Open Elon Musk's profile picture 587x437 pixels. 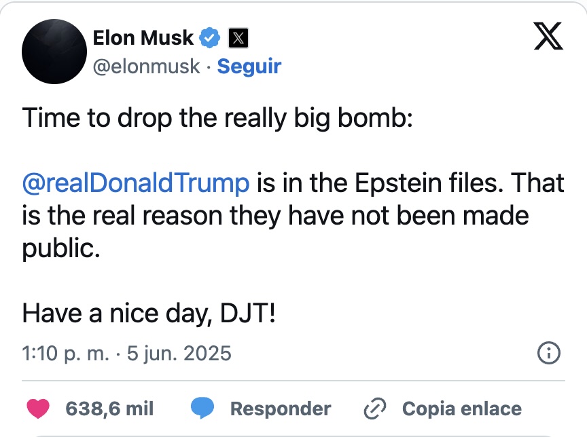click(53, 52)
